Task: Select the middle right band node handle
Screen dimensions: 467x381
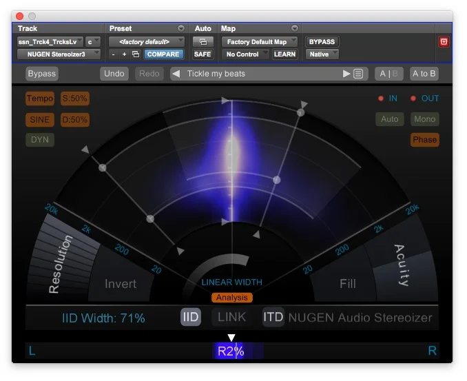Action: point(277,180)
